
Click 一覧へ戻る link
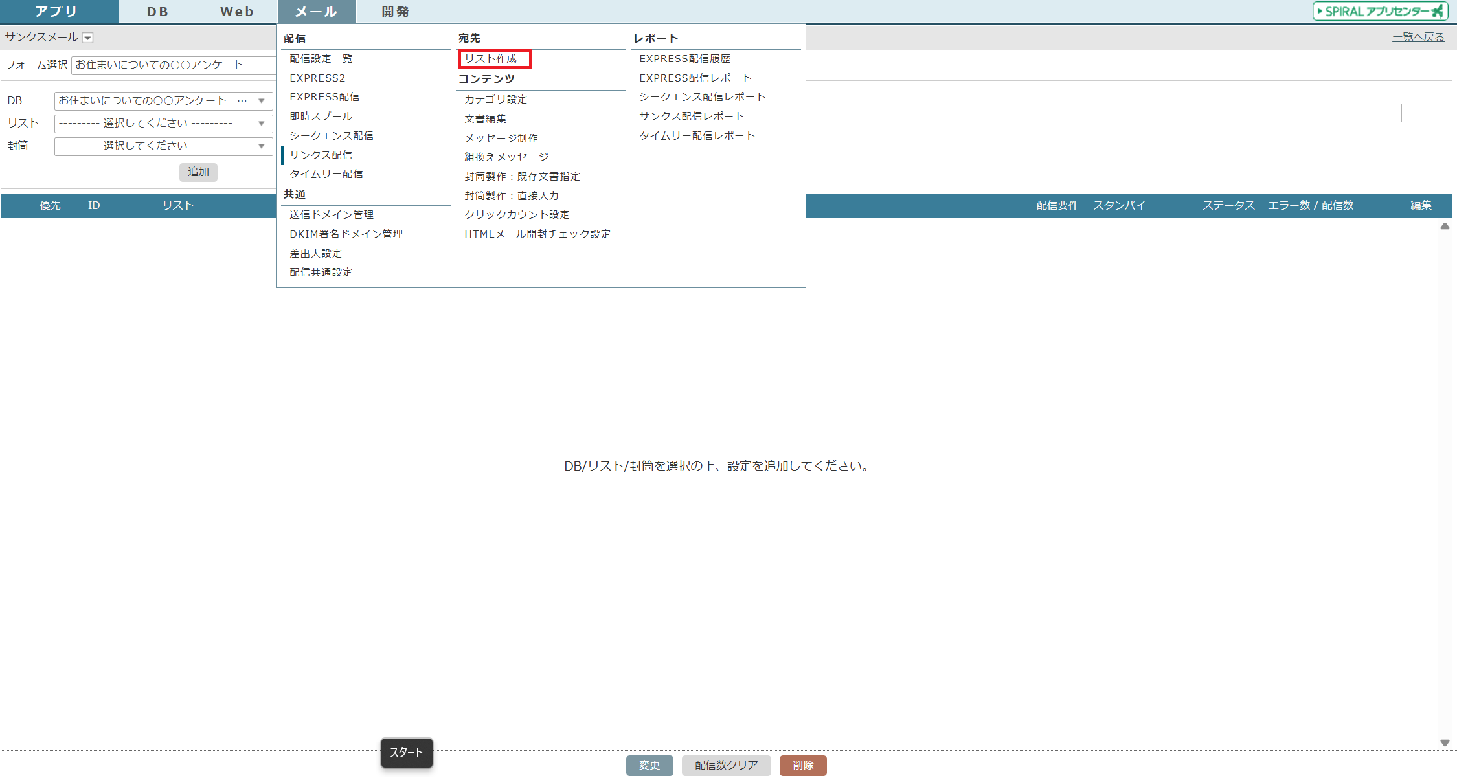(1417, 38)
